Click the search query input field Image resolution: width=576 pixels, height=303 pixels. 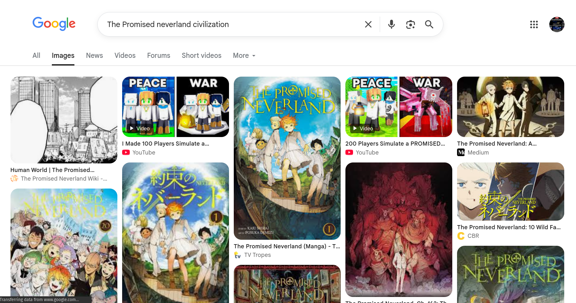tap(232, 24)
